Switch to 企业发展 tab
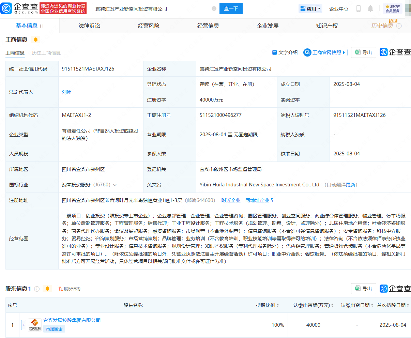Image resolution: width=411 pixels, height=338 pixels. (268, 26)
